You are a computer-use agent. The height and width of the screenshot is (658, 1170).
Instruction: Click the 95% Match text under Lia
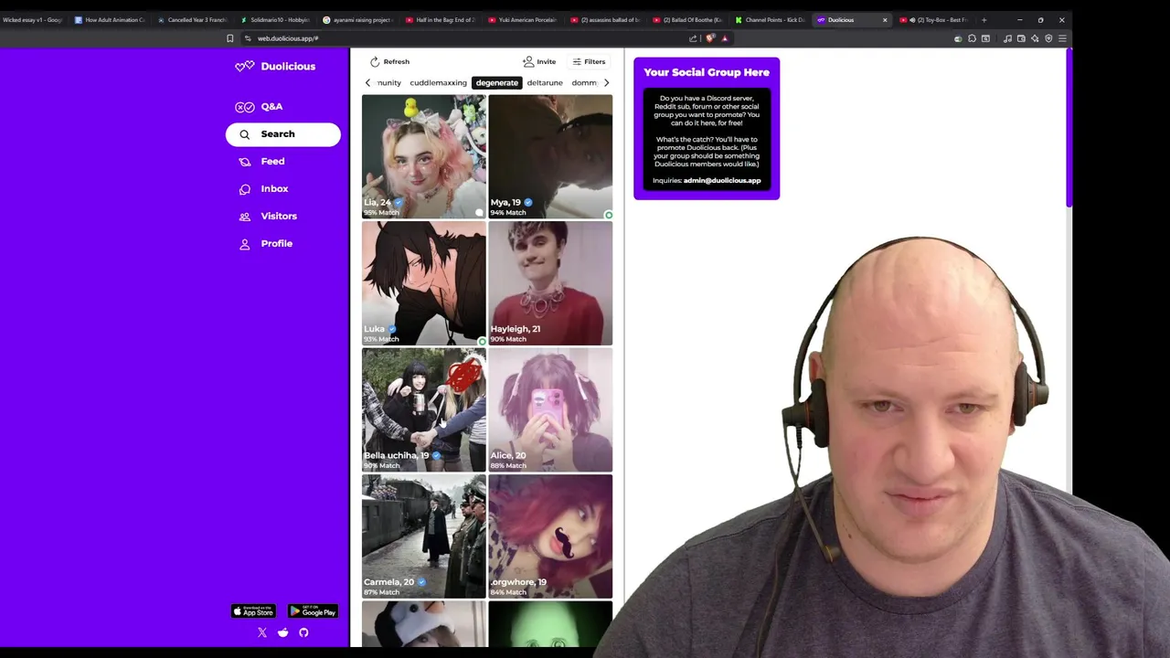point(381,213)
